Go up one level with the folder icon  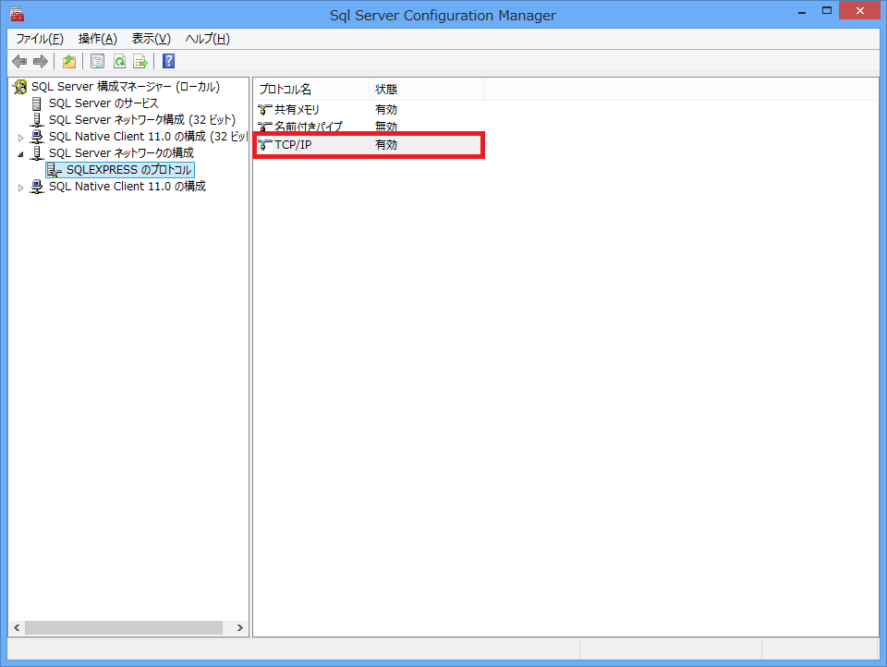(x=69, y=61)
